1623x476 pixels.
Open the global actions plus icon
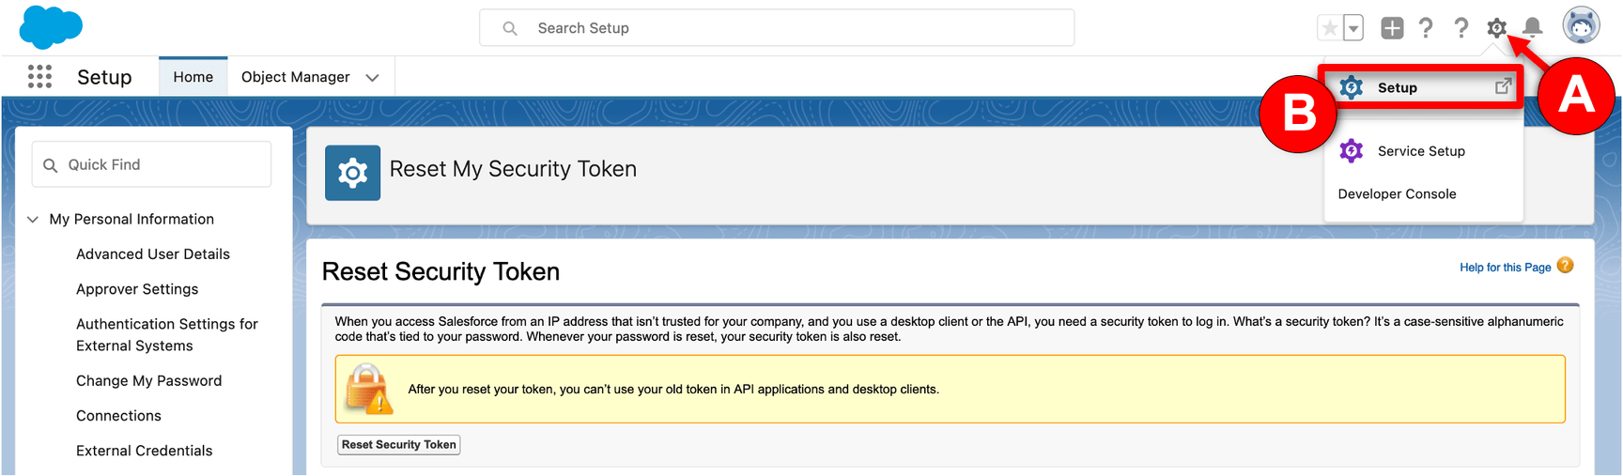pos(1392,28)
